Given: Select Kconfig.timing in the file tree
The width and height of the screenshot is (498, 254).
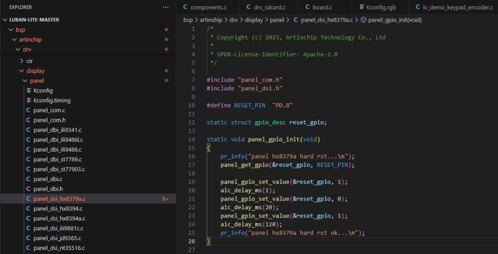Looking at the screenshot, I should coord(52,100).
